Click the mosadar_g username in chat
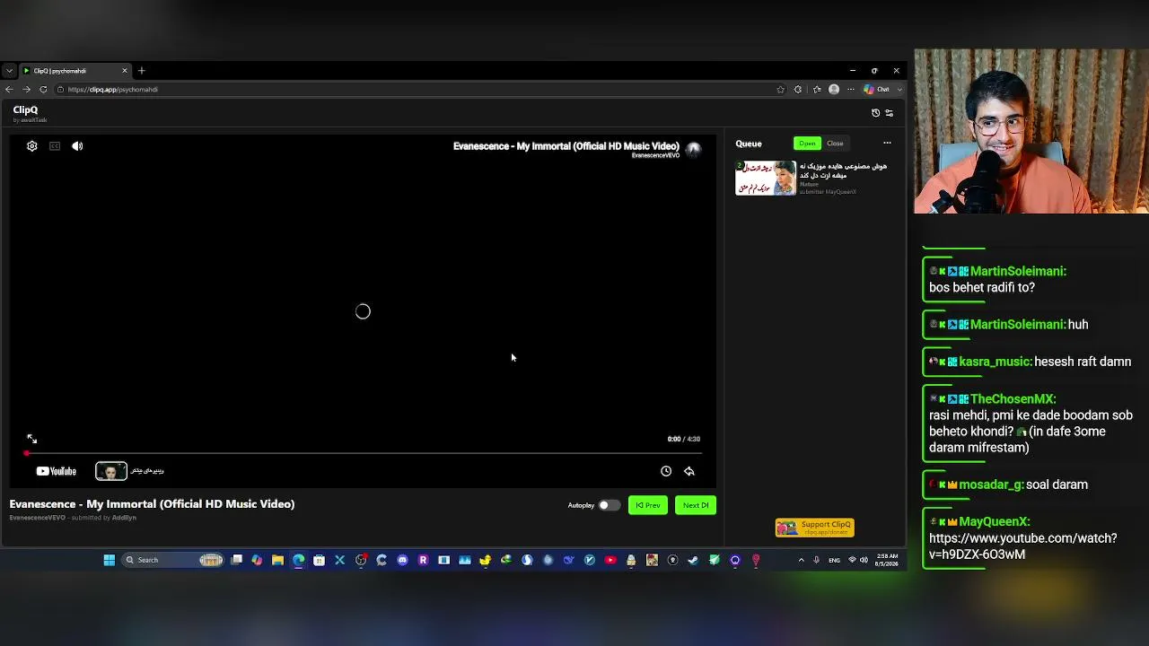The width and height of the screenshot is (1149, 646). pos(991,484)
